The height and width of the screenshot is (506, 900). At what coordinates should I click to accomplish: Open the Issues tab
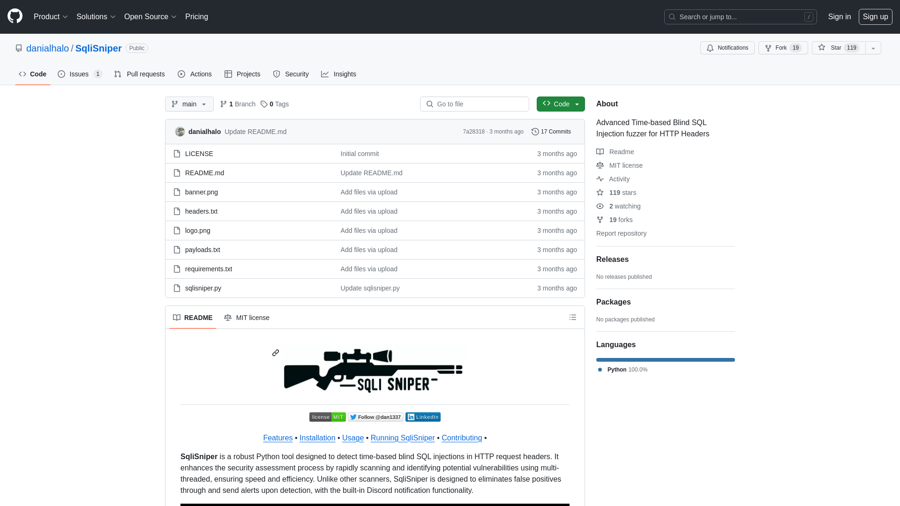[x=80, y=74]
